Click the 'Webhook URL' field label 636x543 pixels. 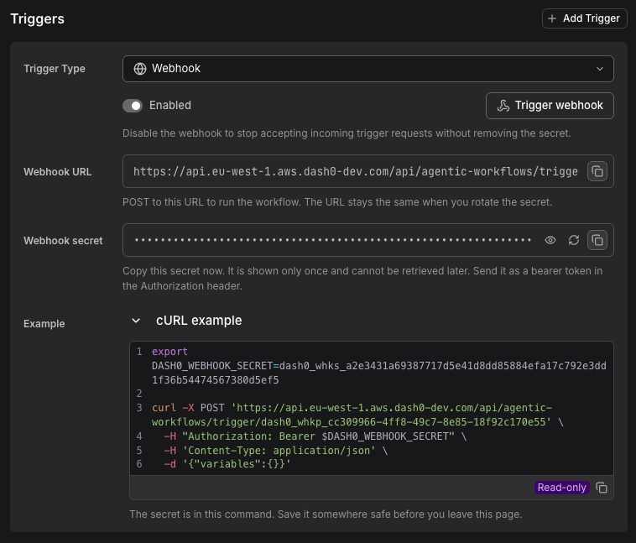coord(58,172)
